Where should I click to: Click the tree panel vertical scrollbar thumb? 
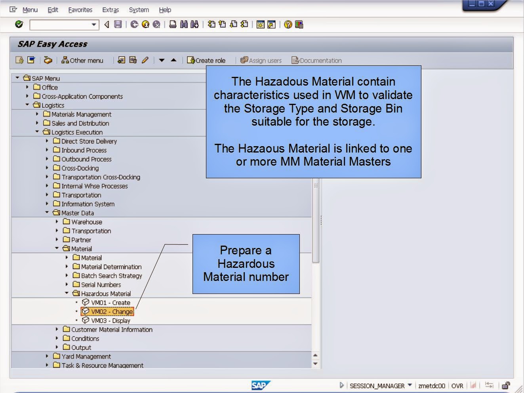point(316,220)
